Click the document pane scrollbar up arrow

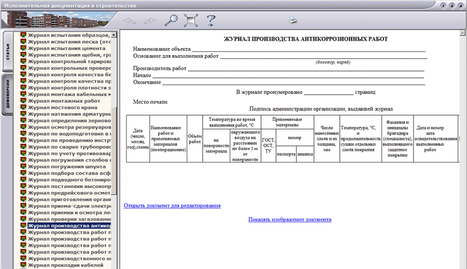click(462, 33)
